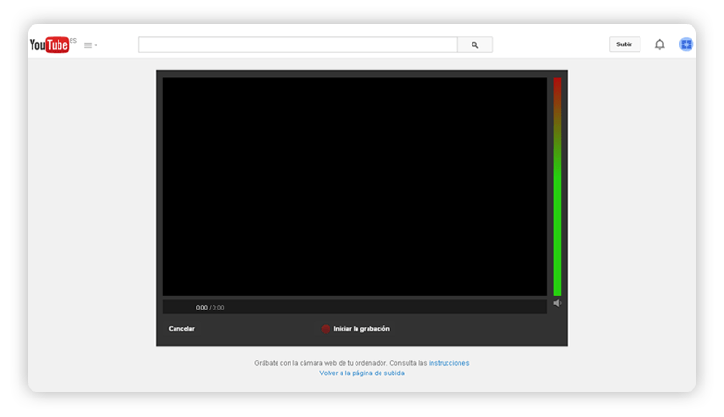Click the webcam preview area

[x=355, y=186]
